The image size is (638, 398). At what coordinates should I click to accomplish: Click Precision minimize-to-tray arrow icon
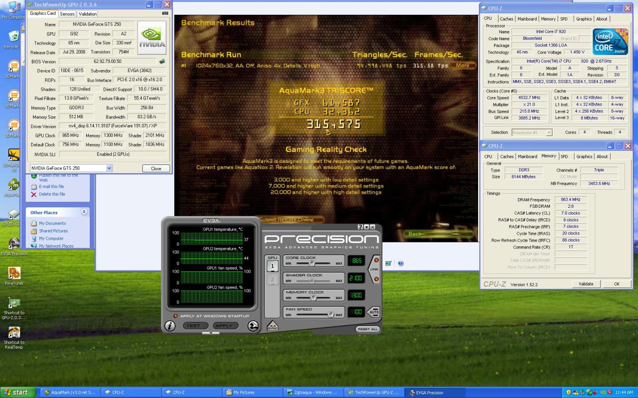[x=366, y=227]
